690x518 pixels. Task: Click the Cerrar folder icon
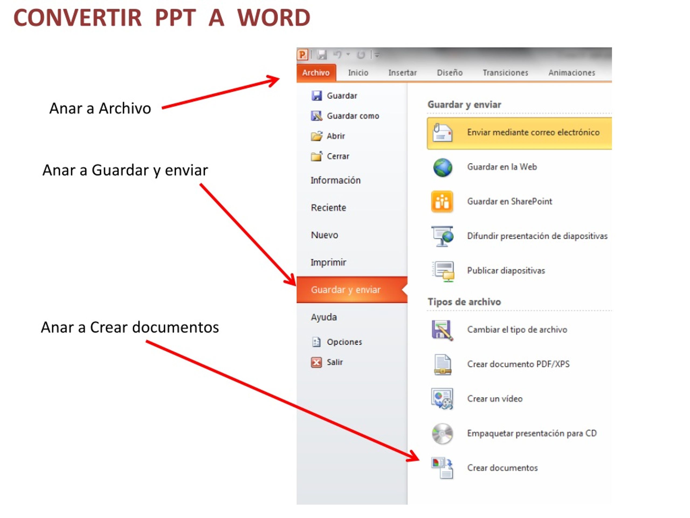click(x=316, y=156)
